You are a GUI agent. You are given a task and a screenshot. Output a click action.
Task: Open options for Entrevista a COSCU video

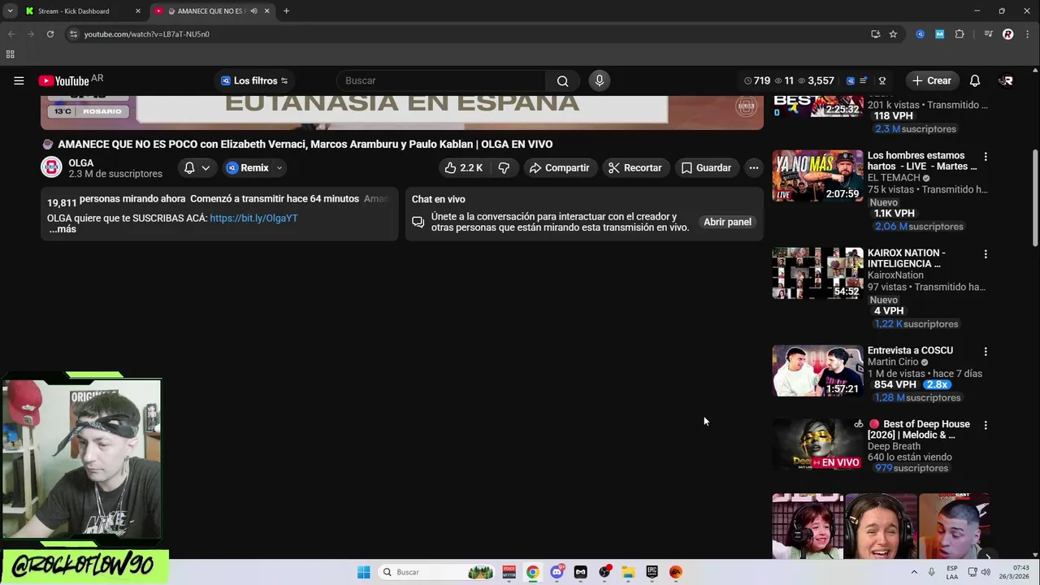click(x=986, y=351)
